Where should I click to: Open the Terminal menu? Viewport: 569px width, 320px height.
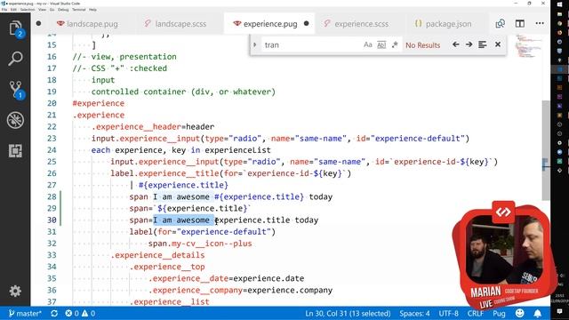[79, 10]
